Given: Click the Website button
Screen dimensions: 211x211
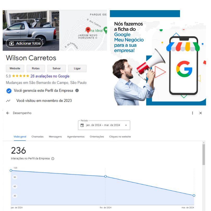Looking at the screenshot, I should pyautogui.click(x=15, y=68).
